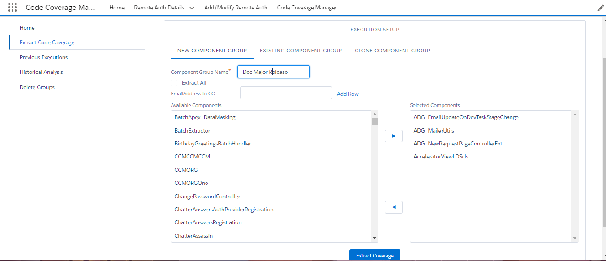Screen dimensions: 606x261
Task: Open Historical Analysis in the sidebar
Action: [x=41, y=72]
